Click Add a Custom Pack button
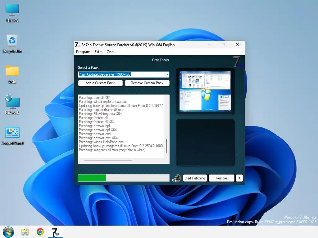Viewport: 318px width, 238px height. click(100, 83)
